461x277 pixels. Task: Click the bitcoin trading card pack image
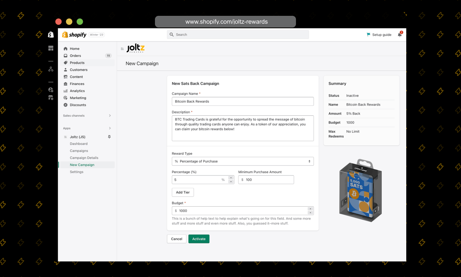361,190
